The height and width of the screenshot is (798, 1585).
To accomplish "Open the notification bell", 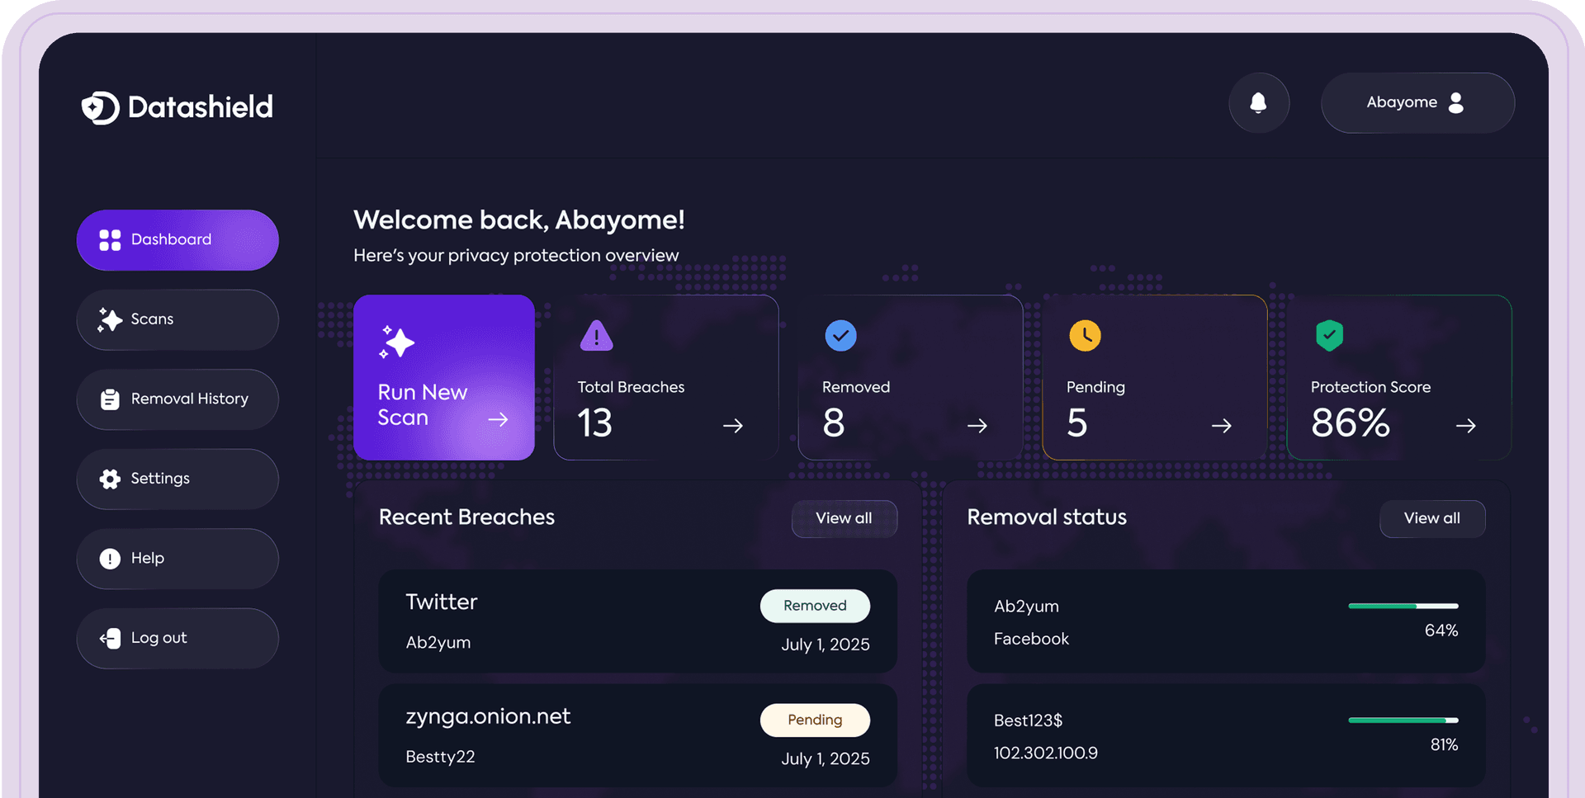I will click(x=1259, y=102).
